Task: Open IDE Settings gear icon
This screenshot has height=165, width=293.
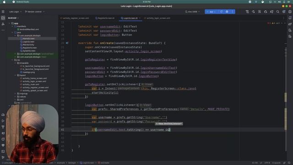Action: point(284,11)
